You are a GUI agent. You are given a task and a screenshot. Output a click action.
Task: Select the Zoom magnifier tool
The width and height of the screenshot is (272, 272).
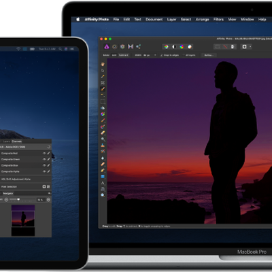pos(103,195)
